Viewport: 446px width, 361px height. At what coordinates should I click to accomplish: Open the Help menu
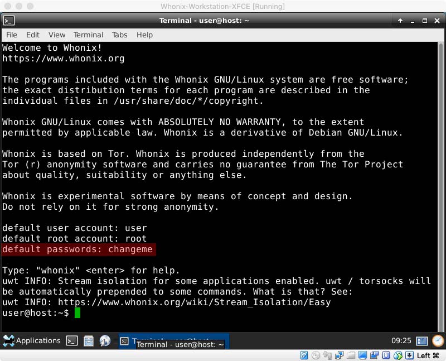[144, 35]
